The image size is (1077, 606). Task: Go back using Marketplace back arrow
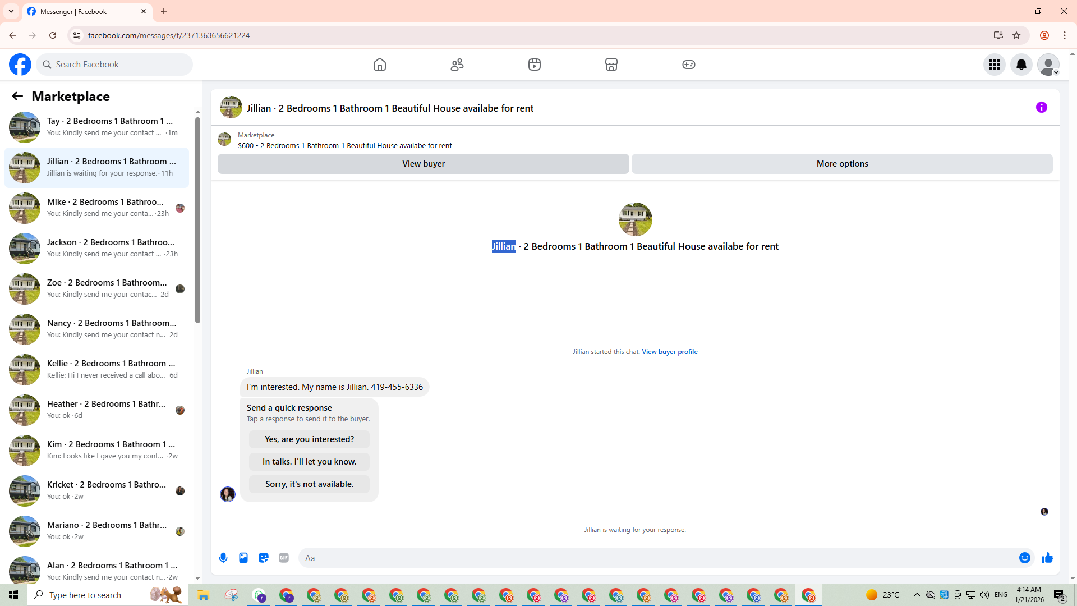pos(17,96)
